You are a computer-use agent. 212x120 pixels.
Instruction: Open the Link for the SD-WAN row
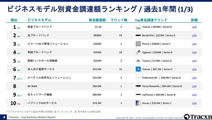click(194, 86)
